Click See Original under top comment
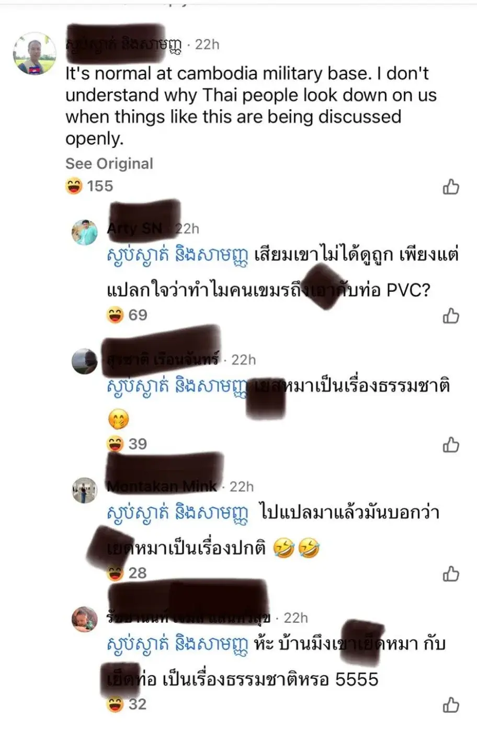Screen dimensions: 477x733 (x=109, y=163)
